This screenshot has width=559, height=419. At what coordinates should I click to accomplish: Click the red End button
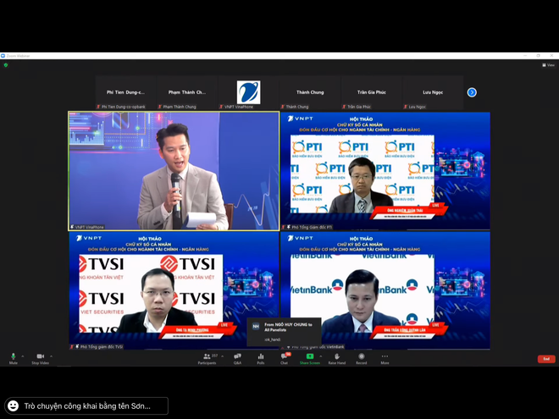pos(546,359)
